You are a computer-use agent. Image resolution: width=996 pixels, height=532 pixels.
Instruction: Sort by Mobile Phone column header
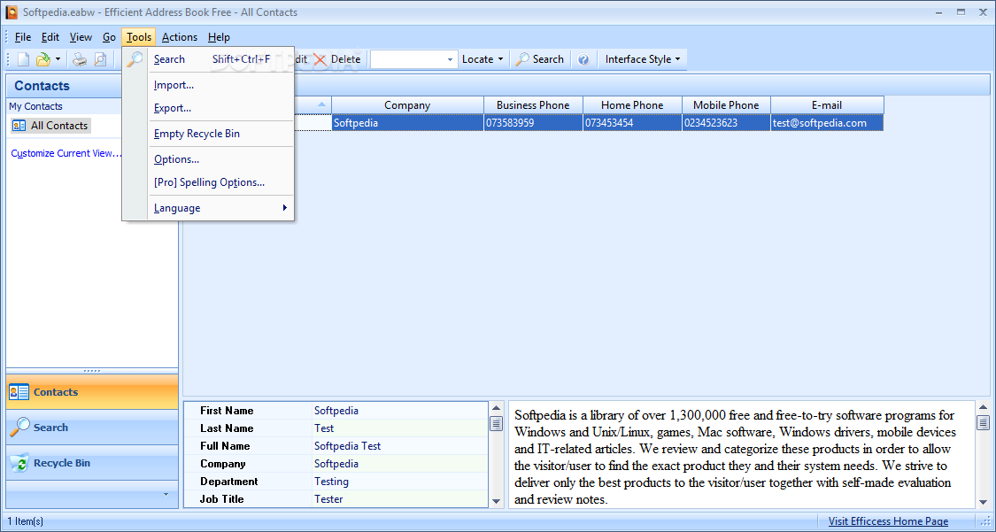click(726, 105)
